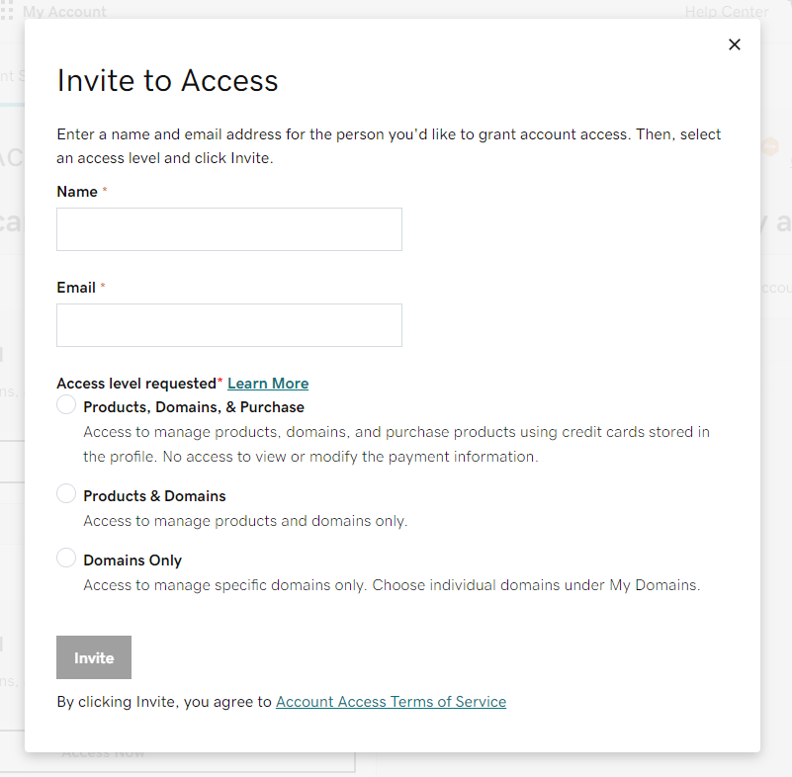The height and width of the screenshot is (777, 792).
Task: Click the Products & Domains label text
Action: click(154, 494)
